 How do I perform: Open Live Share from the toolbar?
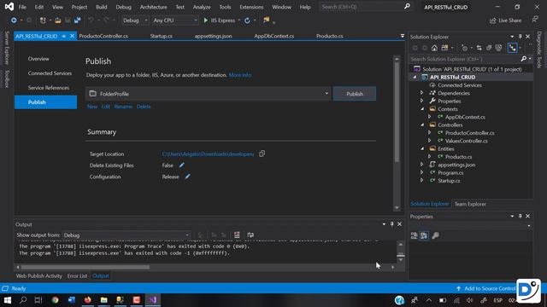click(x=505, y=20)
